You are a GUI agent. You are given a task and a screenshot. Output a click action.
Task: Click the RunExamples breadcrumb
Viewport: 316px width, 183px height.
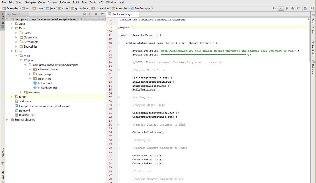[x=141, y=8]
